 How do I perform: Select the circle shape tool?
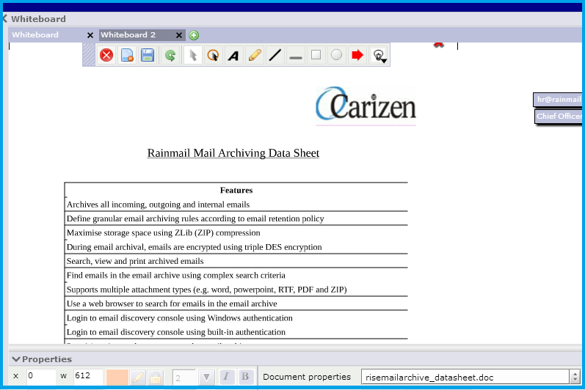pyautogui.click(x=336, y=55)
